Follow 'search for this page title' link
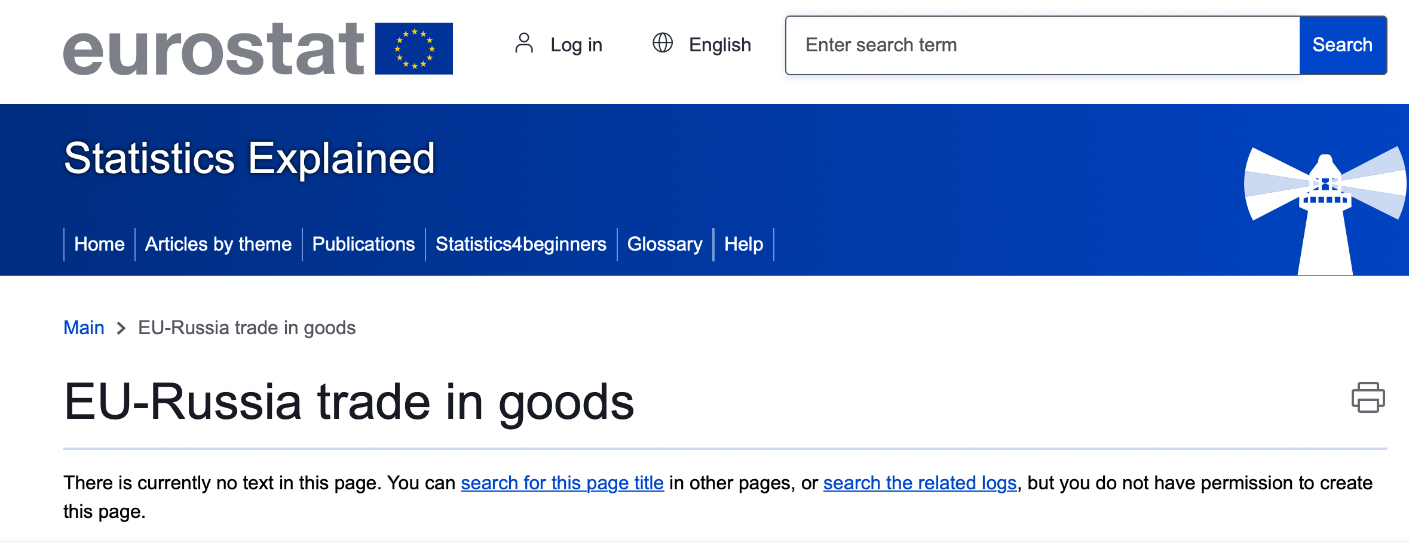1409x543 pixels. click(562, 483)
